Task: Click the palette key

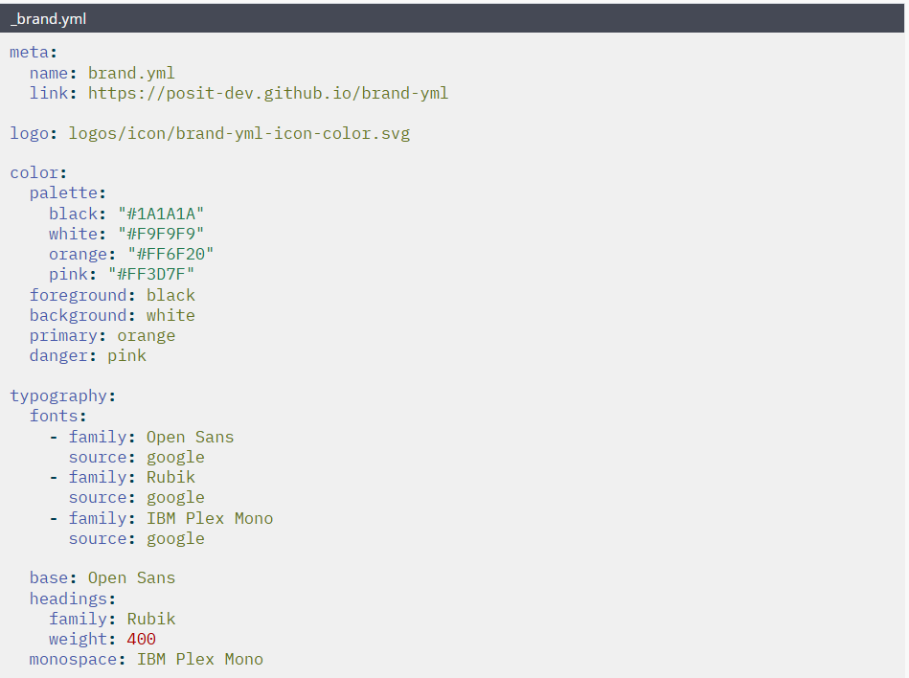Action: click(64, 193)
